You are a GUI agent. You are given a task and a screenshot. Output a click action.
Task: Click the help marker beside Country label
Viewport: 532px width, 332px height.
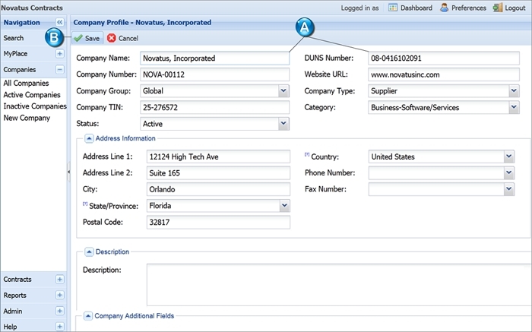[x=307, y=154]
